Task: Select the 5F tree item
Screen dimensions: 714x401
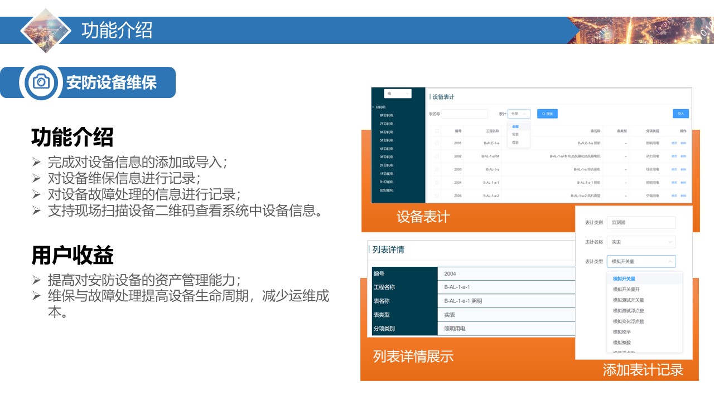Action: point(387,140)
